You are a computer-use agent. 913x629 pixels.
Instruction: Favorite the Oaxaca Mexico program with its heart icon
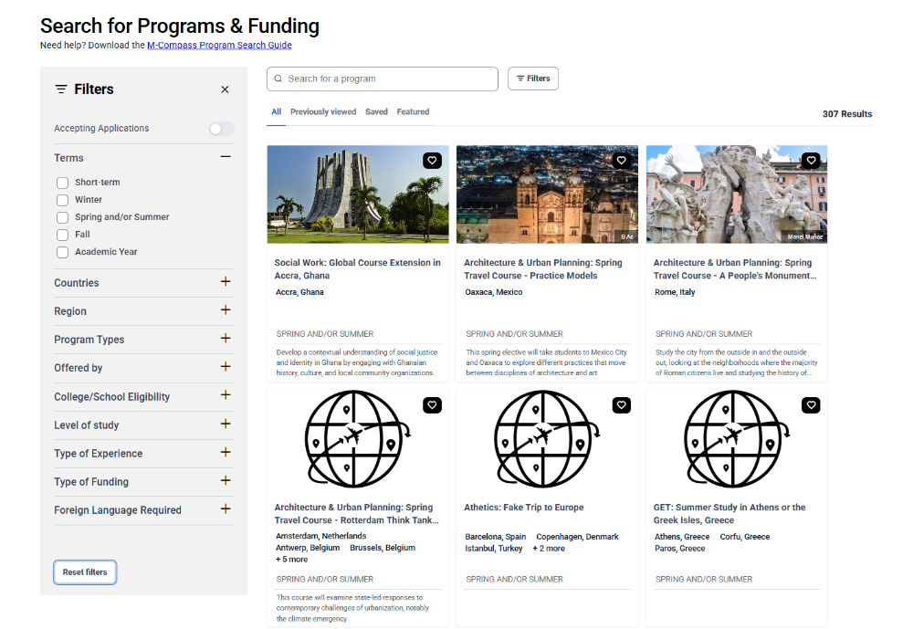tap(622, 160)
